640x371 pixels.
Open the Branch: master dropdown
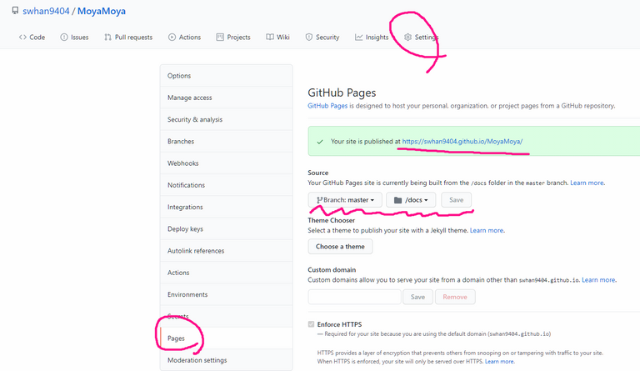click(x=345, y=200)
